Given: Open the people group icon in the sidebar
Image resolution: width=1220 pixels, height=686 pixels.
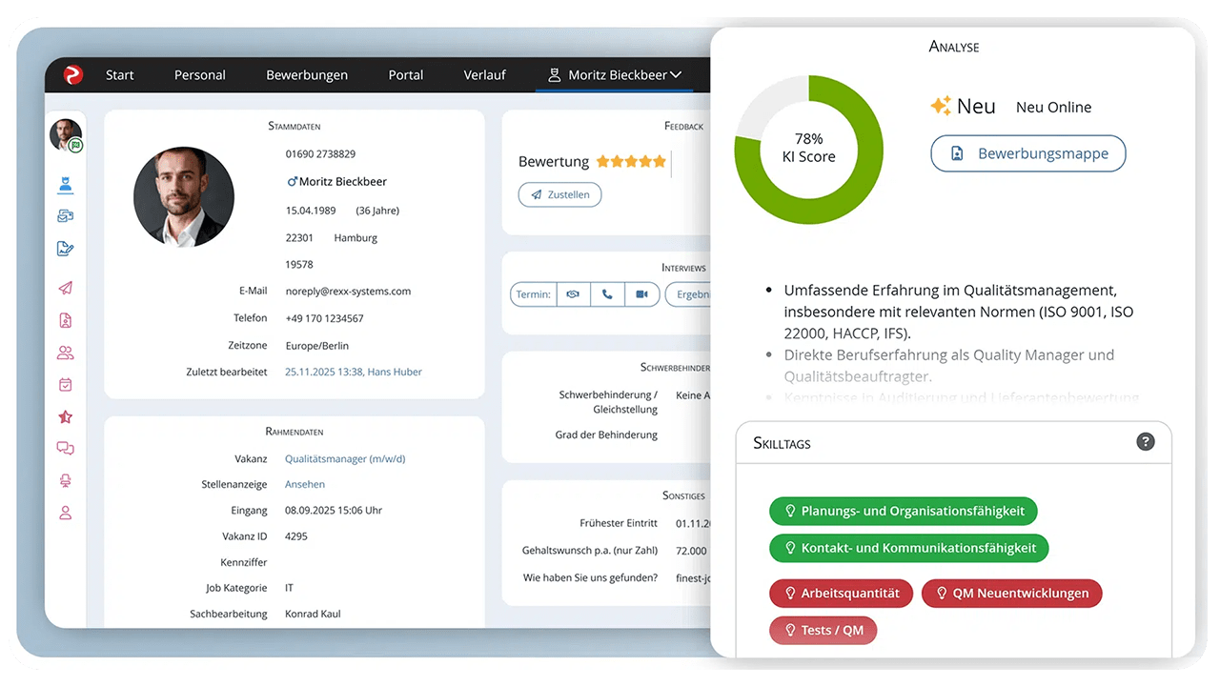Looking at the screenshot, I should click(x=66, y=353).
